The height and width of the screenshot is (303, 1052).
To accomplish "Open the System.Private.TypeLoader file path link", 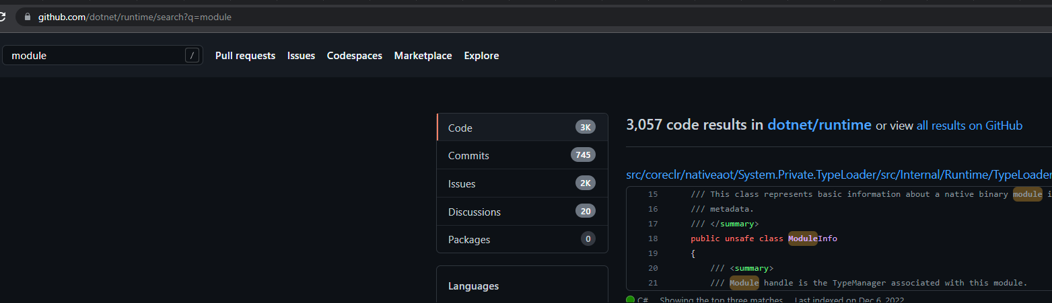I will pos(839,175).
